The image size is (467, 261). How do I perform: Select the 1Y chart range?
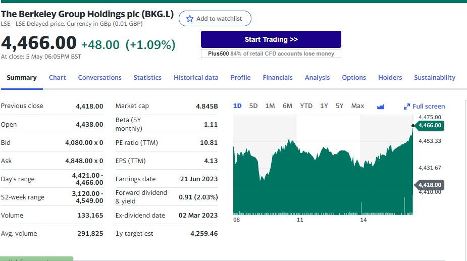click(x=324, y=106)
